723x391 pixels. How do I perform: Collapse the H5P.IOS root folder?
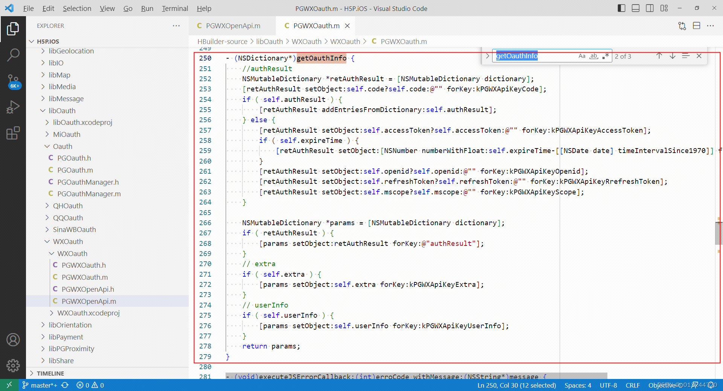[x=32, y=41]
